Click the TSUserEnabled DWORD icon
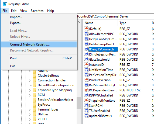The image size is (154, 124). pos(86,111)
